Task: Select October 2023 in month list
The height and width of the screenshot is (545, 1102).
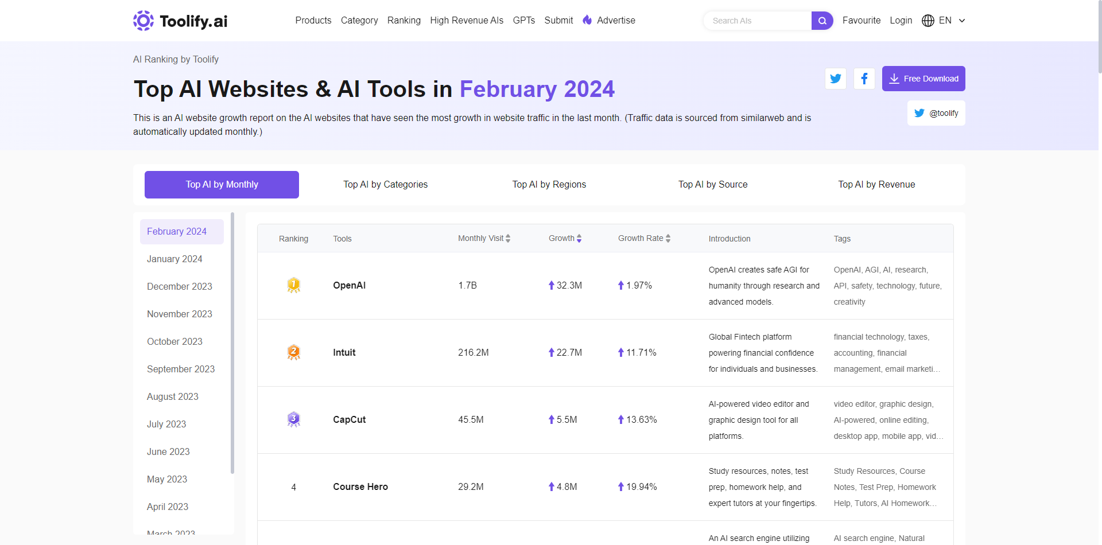Action: coord(182,342)
